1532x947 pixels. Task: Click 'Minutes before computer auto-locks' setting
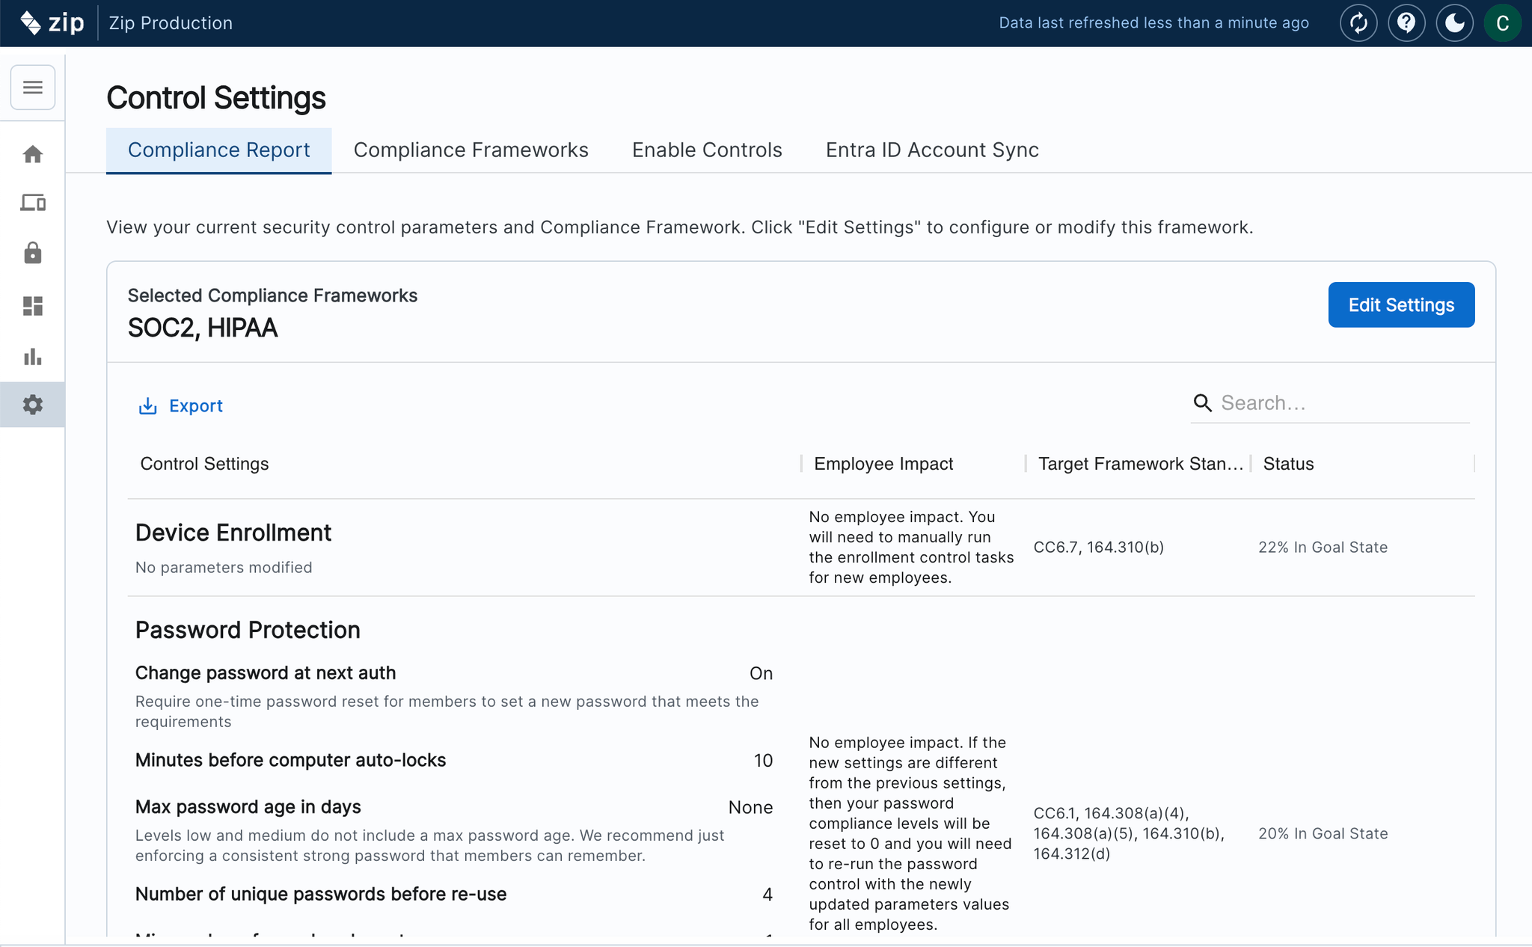(290, 761)
